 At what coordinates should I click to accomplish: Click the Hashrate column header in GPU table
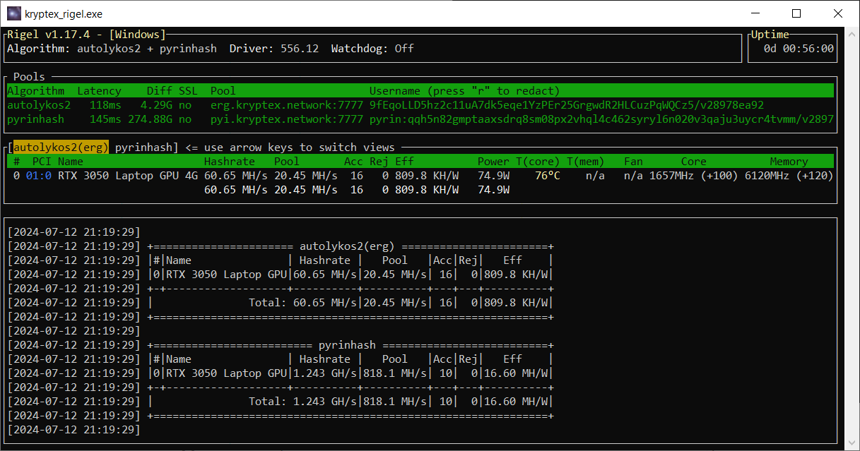click(230, 162)
